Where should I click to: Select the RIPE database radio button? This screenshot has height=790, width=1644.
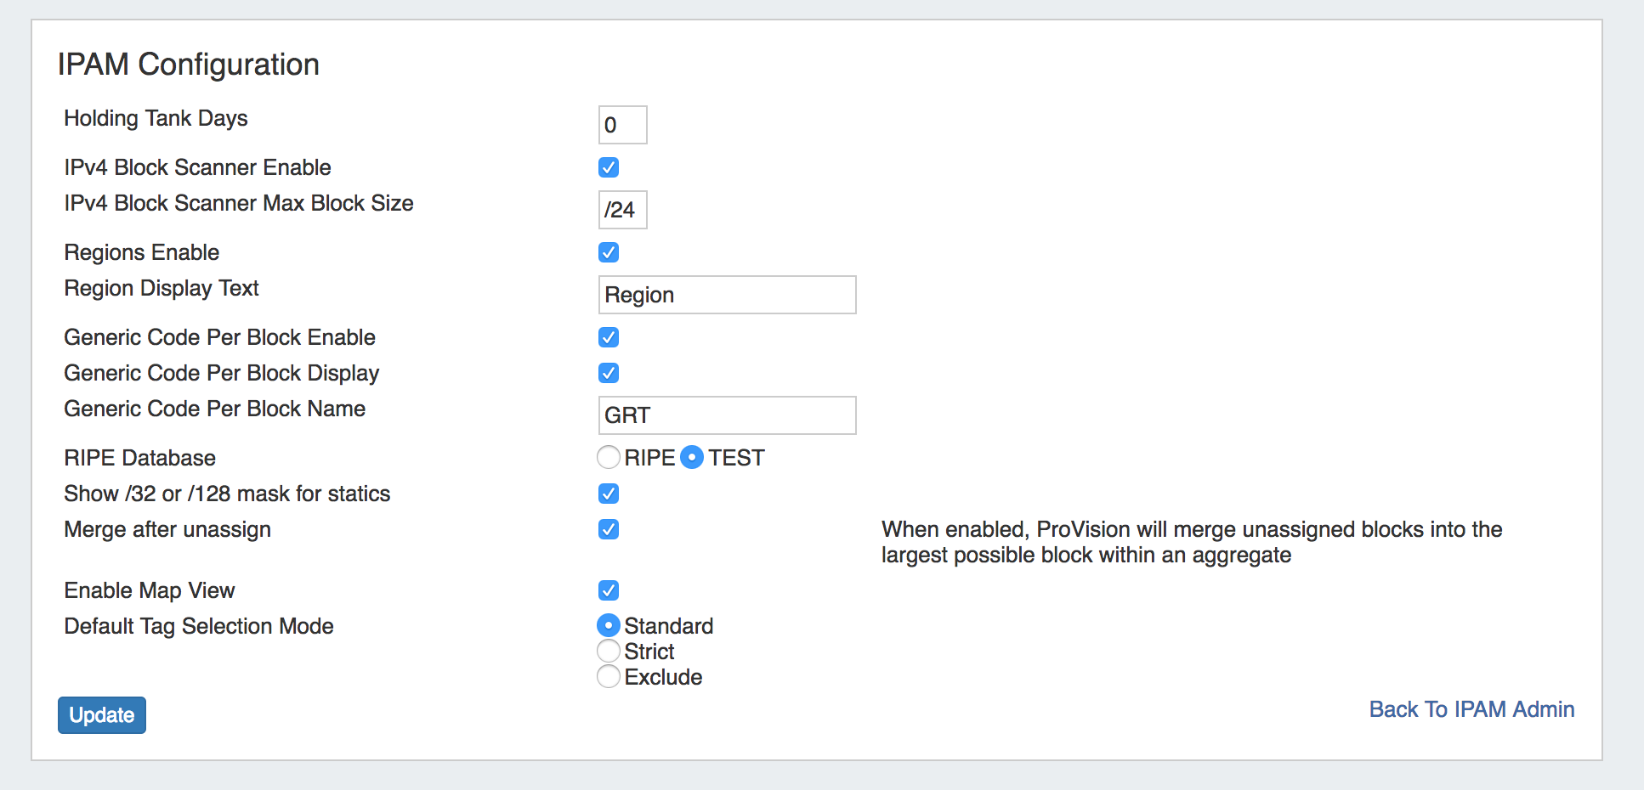click(x=609, y=458)
